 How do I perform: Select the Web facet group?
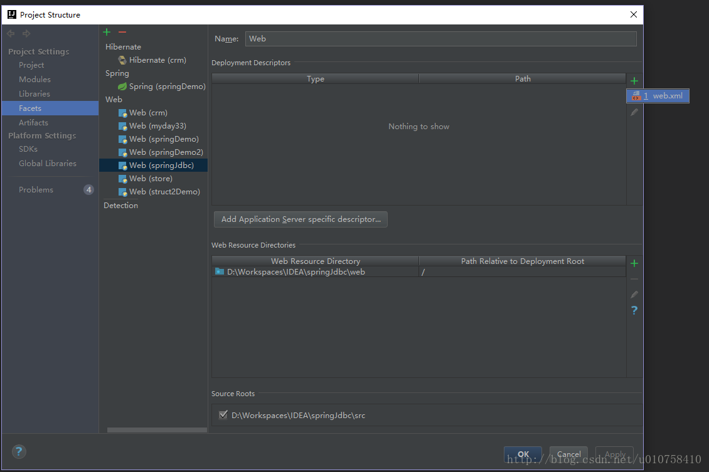pyautogui.click(x=114, y=100)
